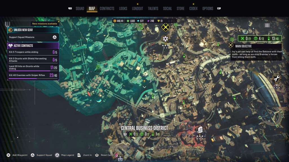Open the LOOKS tab
289x162 pixels.
[x=123, y=8]
